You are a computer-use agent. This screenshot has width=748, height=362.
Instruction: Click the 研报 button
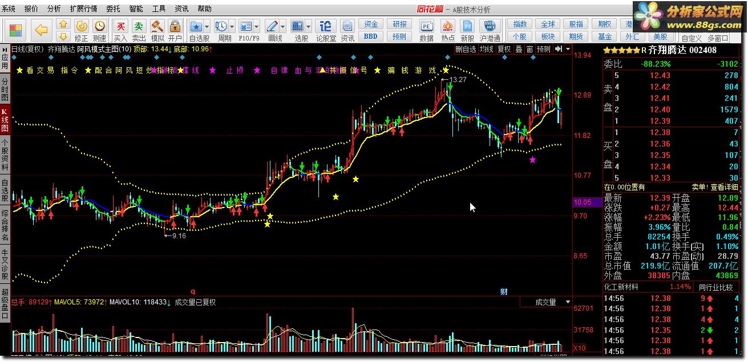click(x=400, y=24)
